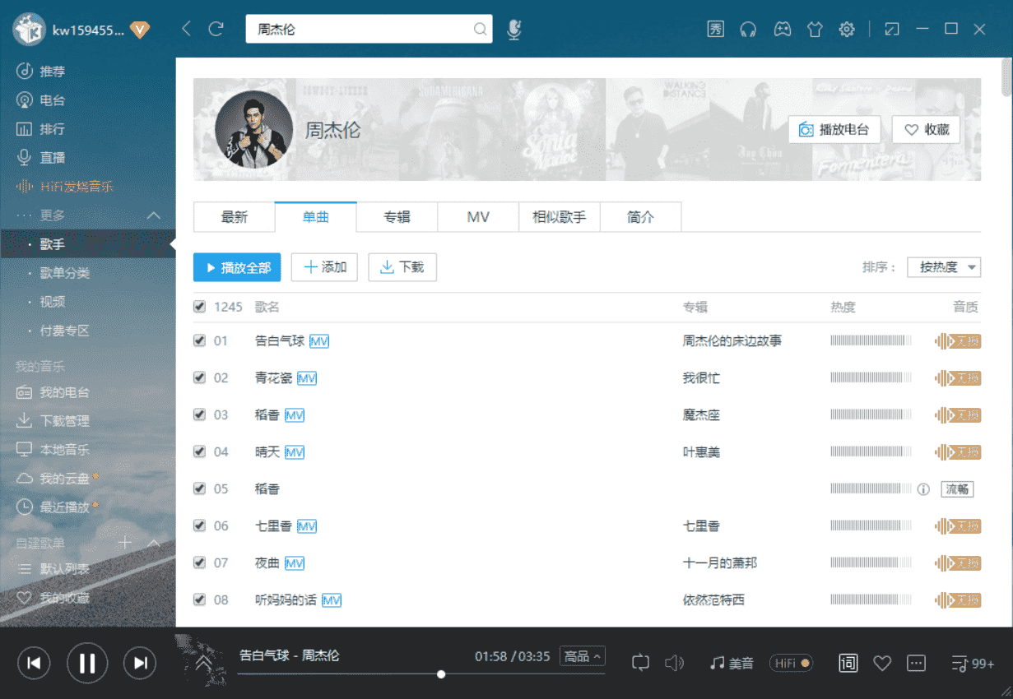Open the MV badge next to 青花瓷
This screenshot has width=1013, height=699.
[x=307, y=378]
